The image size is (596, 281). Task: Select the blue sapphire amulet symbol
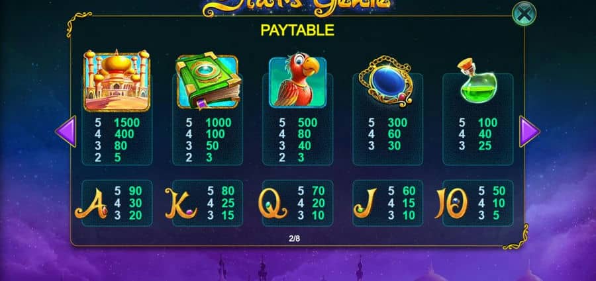click(x=386, y=81)
